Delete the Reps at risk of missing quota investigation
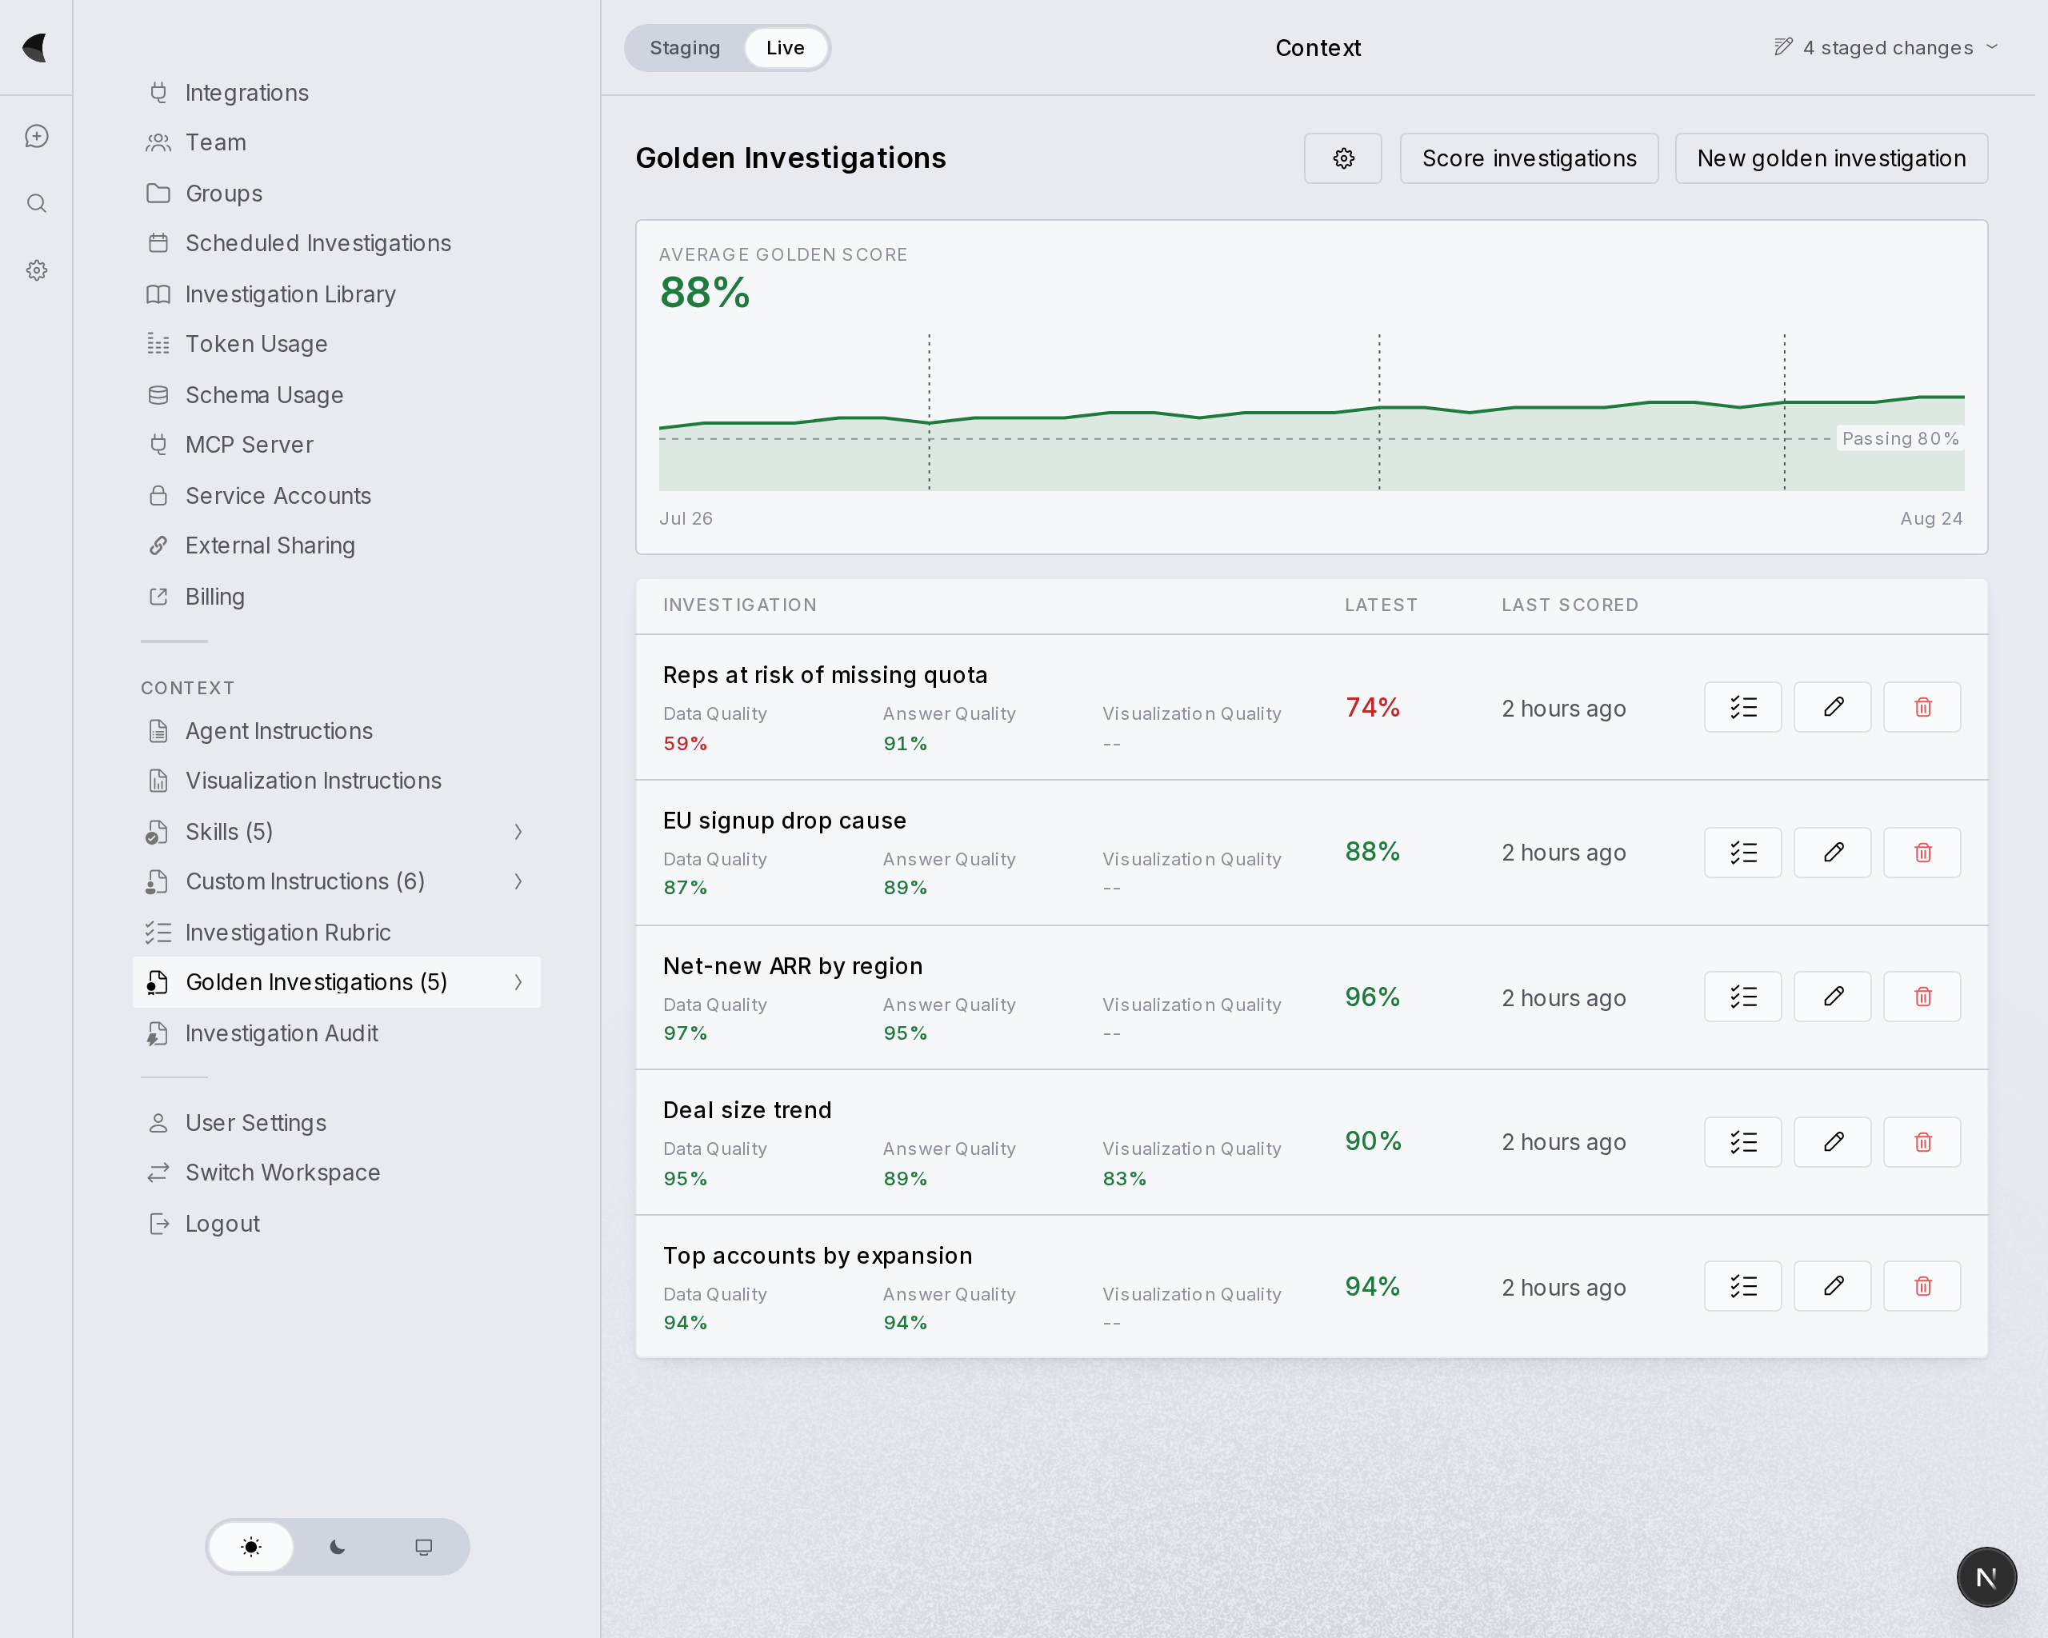 click(x=1922, y=707)
